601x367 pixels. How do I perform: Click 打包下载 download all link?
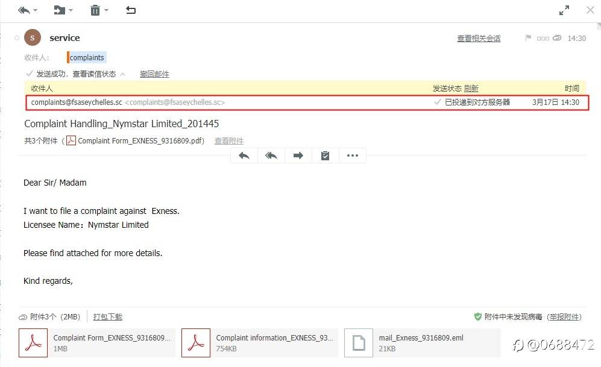point(108,317)
